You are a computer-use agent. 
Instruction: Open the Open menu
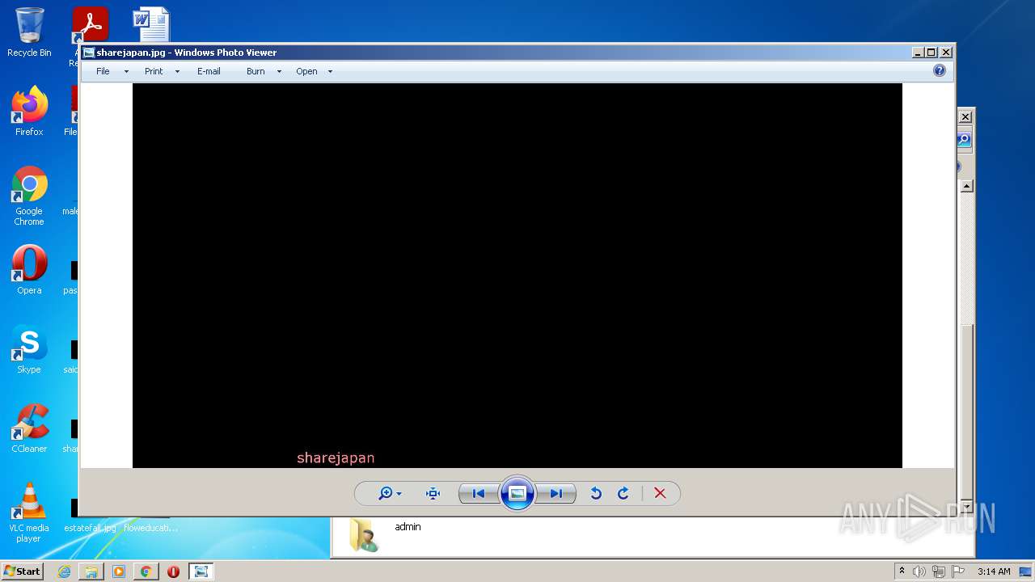(x=306, y=71)
